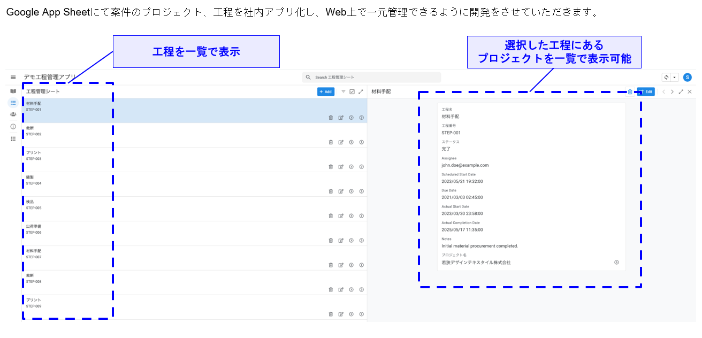The height and width of the screenshot is (338, 702).
Task: Open the navigation menu hamburger icon
Action: (13, 78)
